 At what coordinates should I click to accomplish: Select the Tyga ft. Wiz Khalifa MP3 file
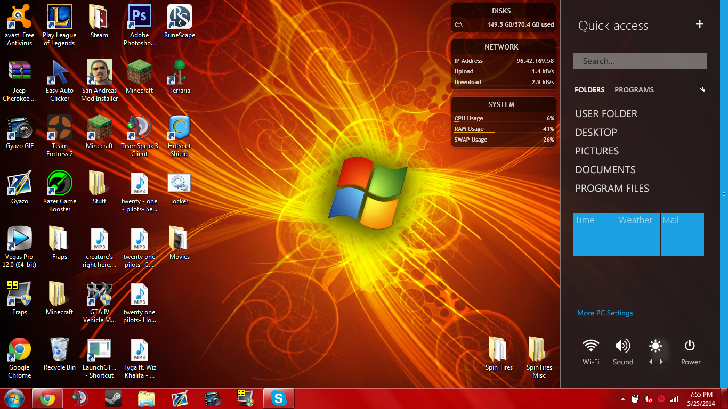pos(140,357)
